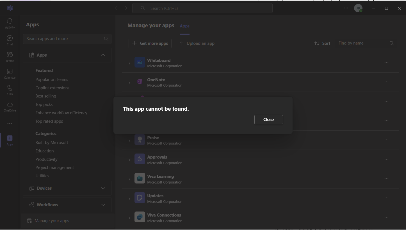Expand the Devices section
The image size is (406, 230).
click(67, 188)
